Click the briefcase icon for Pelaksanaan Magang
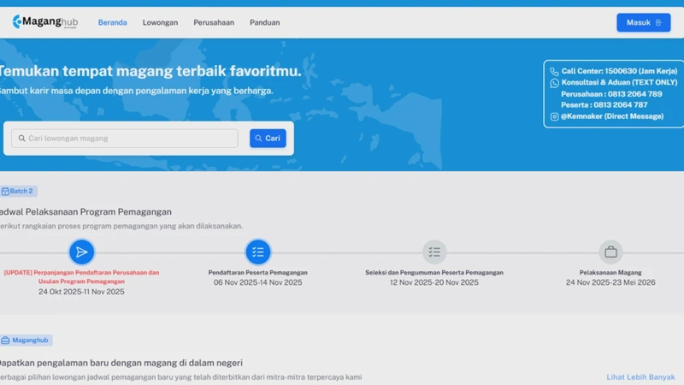 click(x=610, y=252)
